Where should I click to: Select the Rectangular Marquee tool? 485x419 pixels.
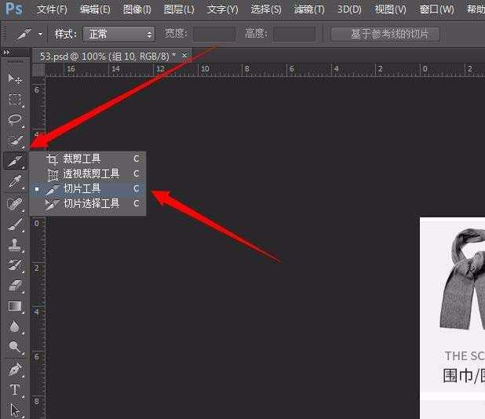(x=14, y=100)
